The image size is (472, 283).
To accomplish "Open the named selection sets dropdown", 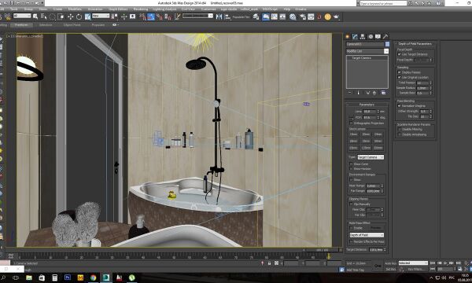I will pos(197,16).
